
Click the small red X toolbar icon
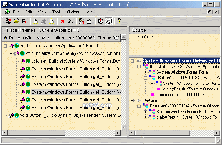tap(63, 21)
